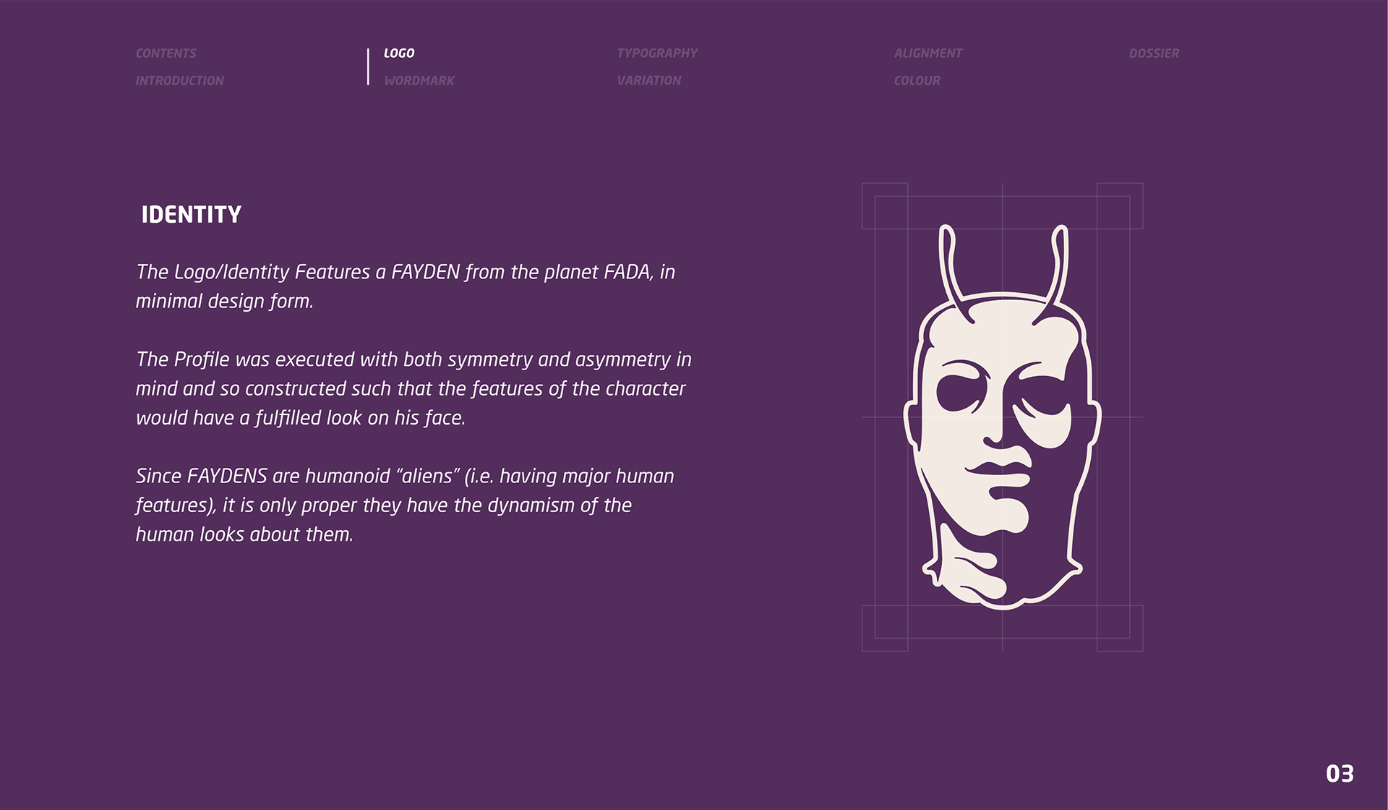Open the Dossier navigation item

point(1154,54)
